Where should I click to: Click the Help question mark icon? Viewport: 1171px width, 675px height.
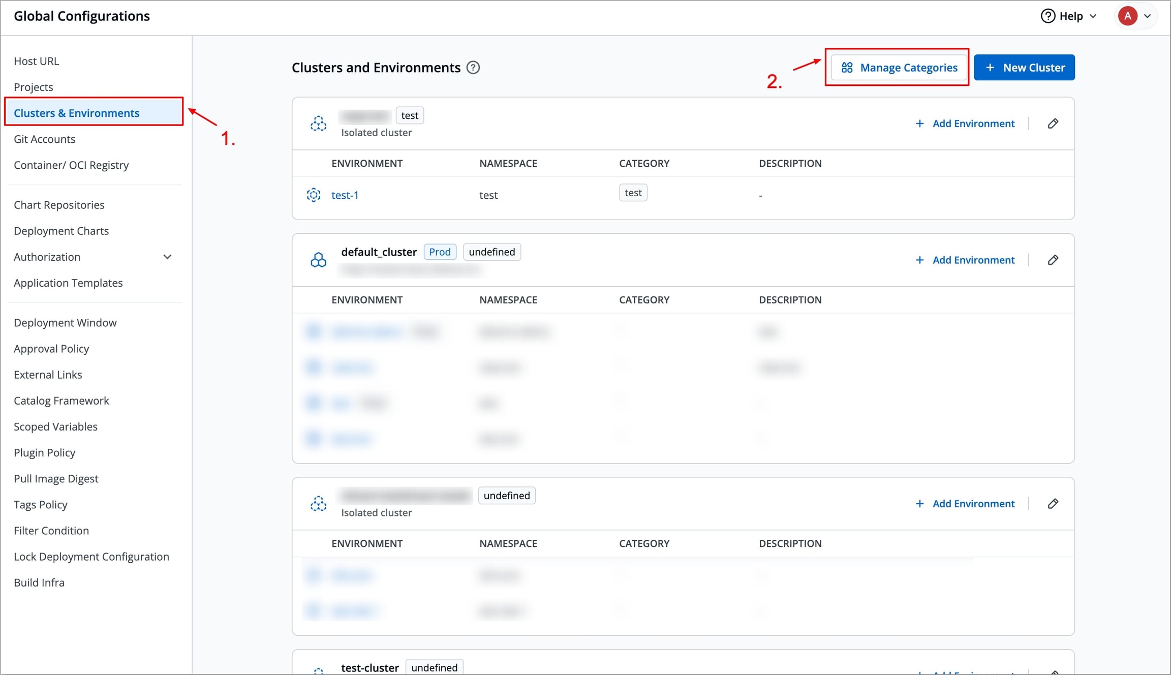click(x=1047, y=16)
